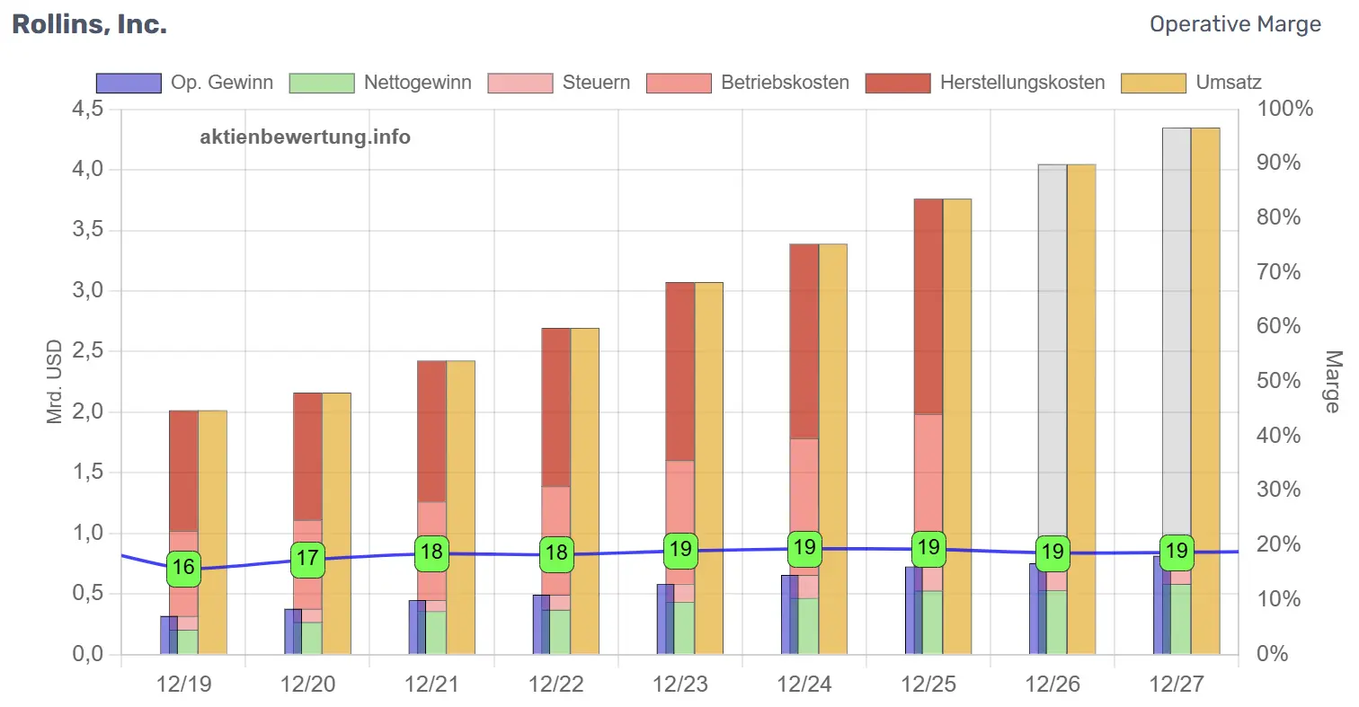Click the dark red Herstellungskosten legend swatch
This screenshot has width=1359, height=707.
(898, 83)
